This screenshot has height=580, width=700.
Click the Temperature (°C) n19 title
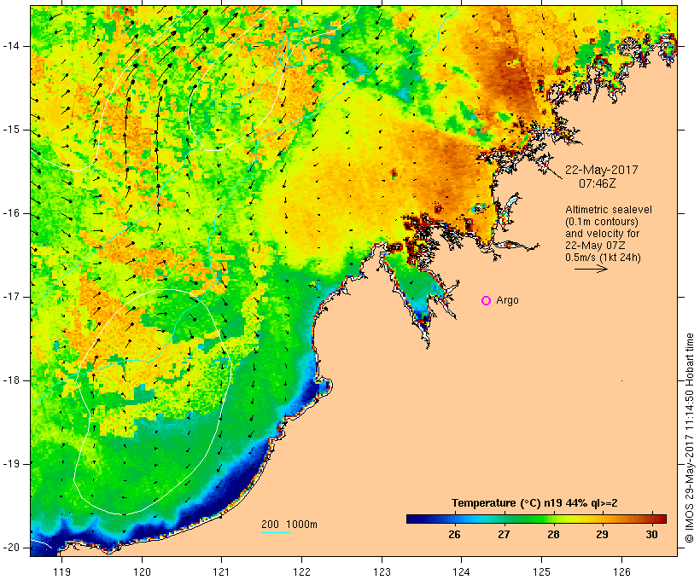[534, 503]
